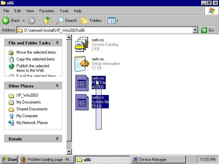Select the netkvm Security Catalog icon
The image size is (219, 164).
coord(82,44)
